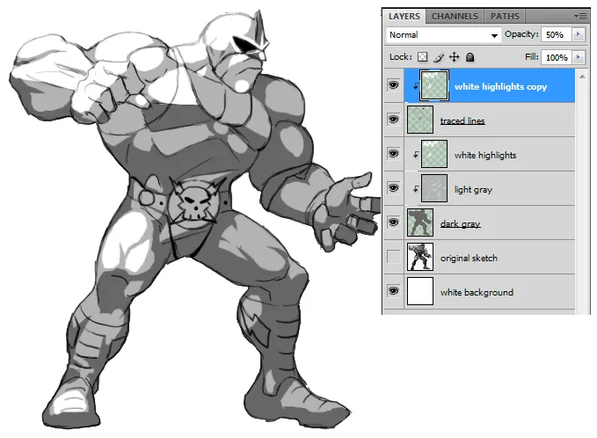The height and width of the screenshot is (438, 597).
Task: Select layer name 'white background'
Action: click(477, 293)
